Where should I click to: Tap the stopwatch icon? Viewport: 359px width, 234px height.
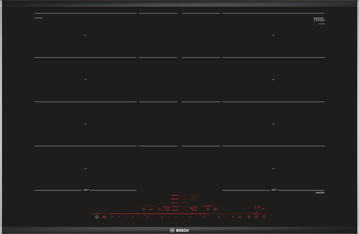264,217
